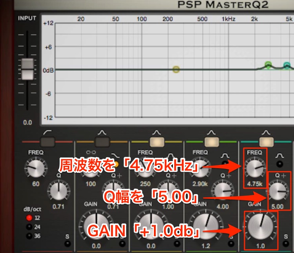Click the GAIN knob of the 100 Hz band

(96, 226)
